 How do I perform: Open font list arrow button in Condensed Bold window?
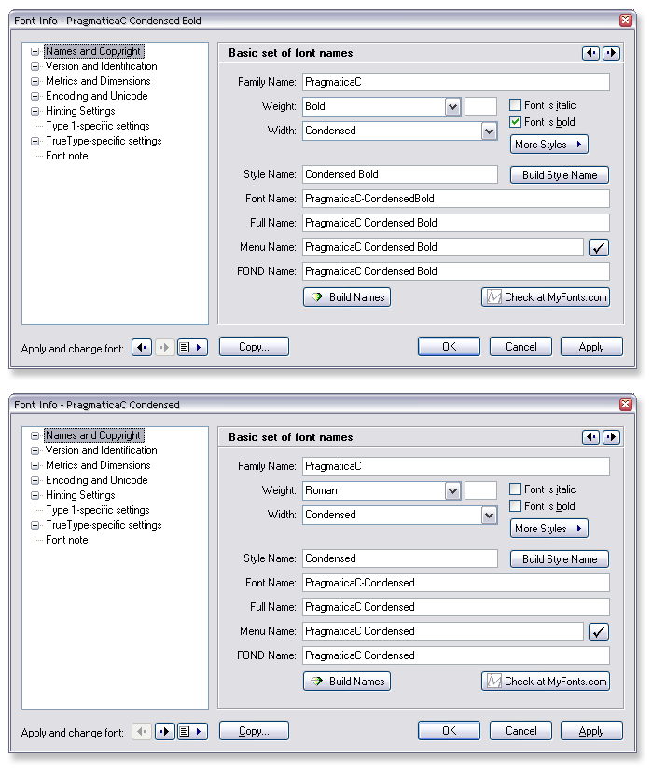(192, 347)
